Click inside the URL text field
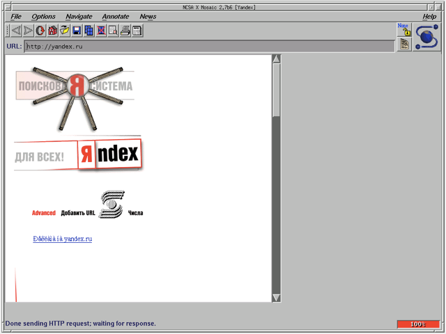446x334 pixels. click(x=209, y=47)
